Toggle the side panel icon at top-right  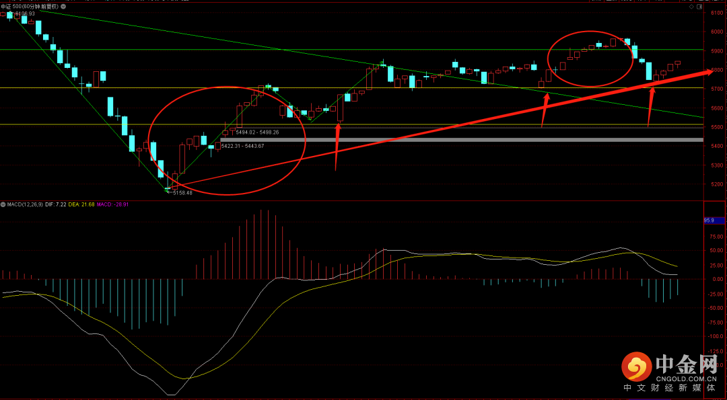[x=699, y=7]
